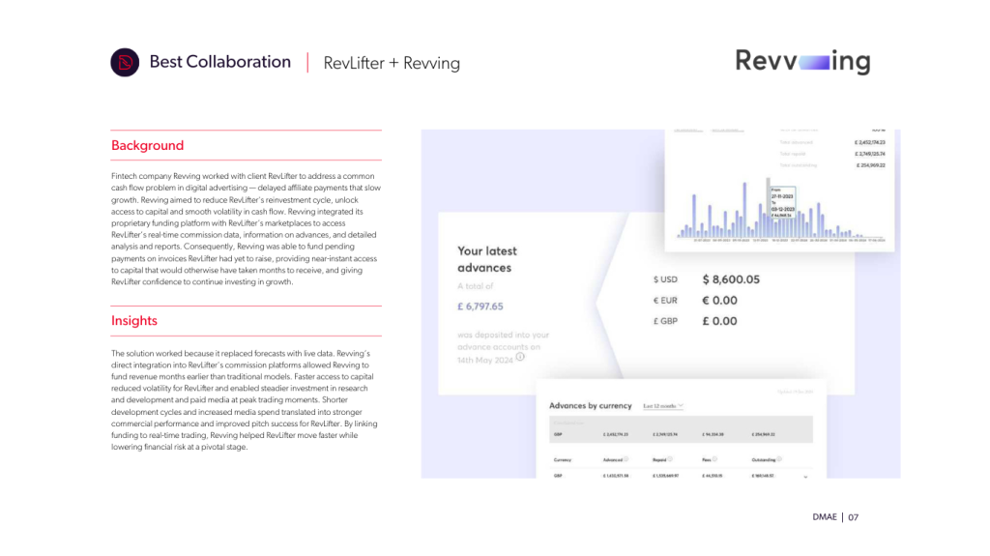
Task: Select the Insights section heading
Action: click(x=134, y=320)
